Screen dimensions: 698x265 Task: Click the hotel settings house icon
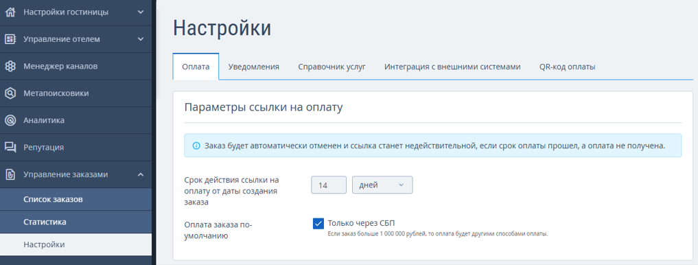coord(10,12)
